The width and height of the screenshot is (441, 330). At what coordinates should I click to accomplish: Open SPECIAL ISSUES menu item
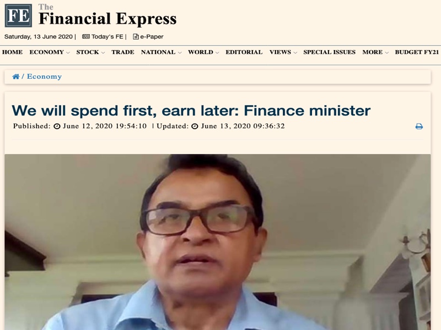click(x=329, y=52)
